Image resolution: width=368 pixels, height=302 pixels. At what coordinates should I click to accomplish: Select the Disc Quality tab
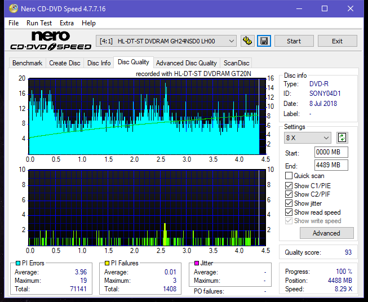134,62
